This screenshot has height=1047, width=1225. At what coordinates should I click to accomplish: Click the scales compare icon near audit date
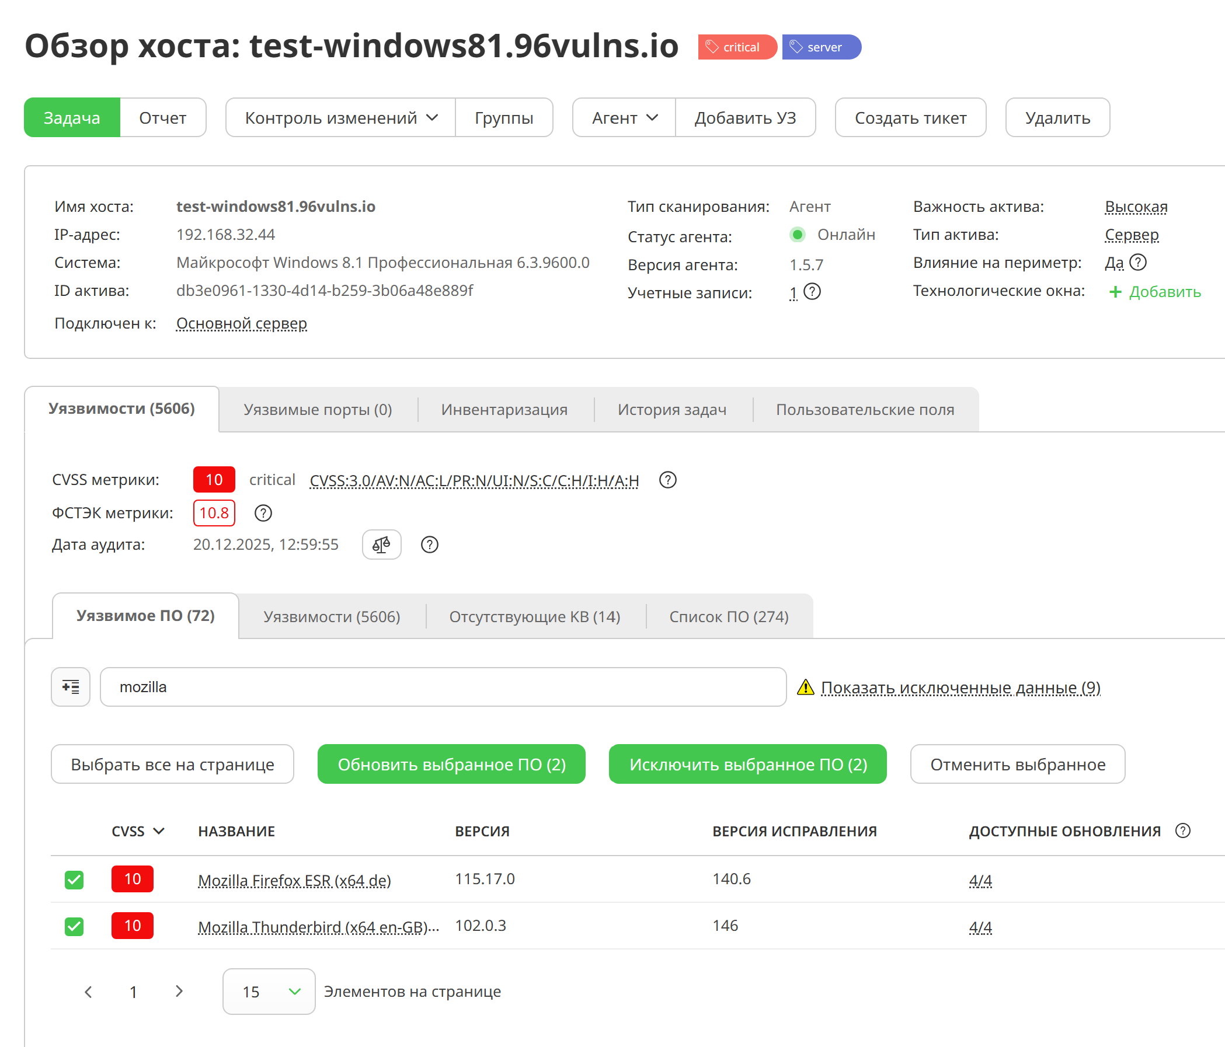click(381, 544)
